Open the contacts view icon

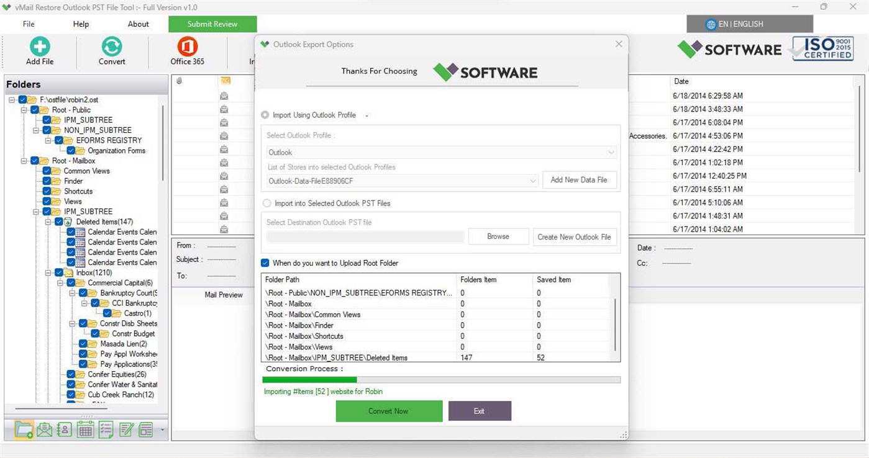[x=65, y=429]
